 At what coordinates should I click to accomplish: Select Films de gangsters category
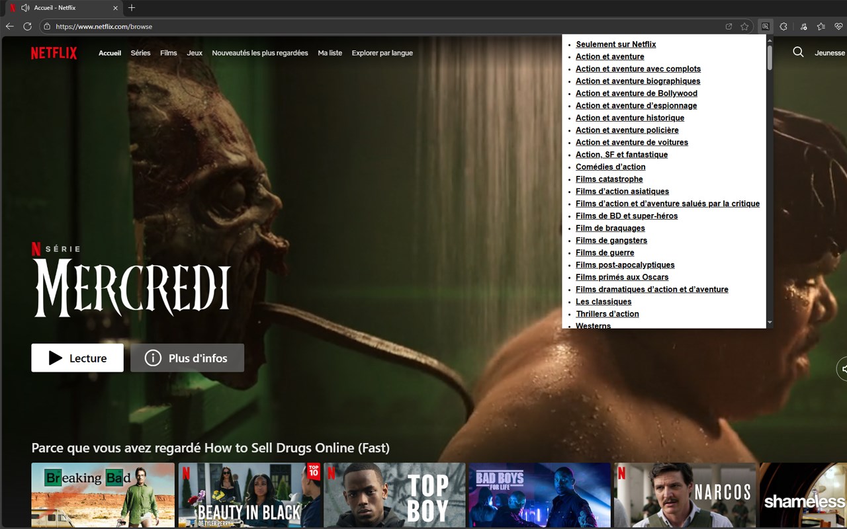611,240
